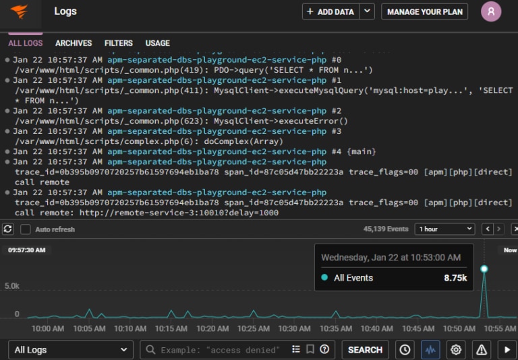The image size is (518, 360).
Task: Open the search help question icon
Action: coord(324,349)
